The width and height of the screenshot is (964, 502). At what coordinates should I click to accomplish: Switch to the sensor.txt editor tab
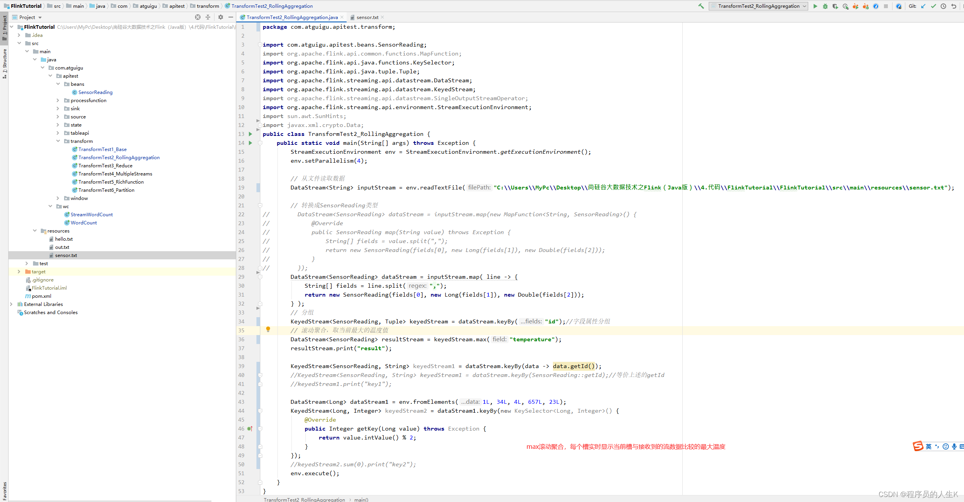pyautogui.click(x=367, y=17)
